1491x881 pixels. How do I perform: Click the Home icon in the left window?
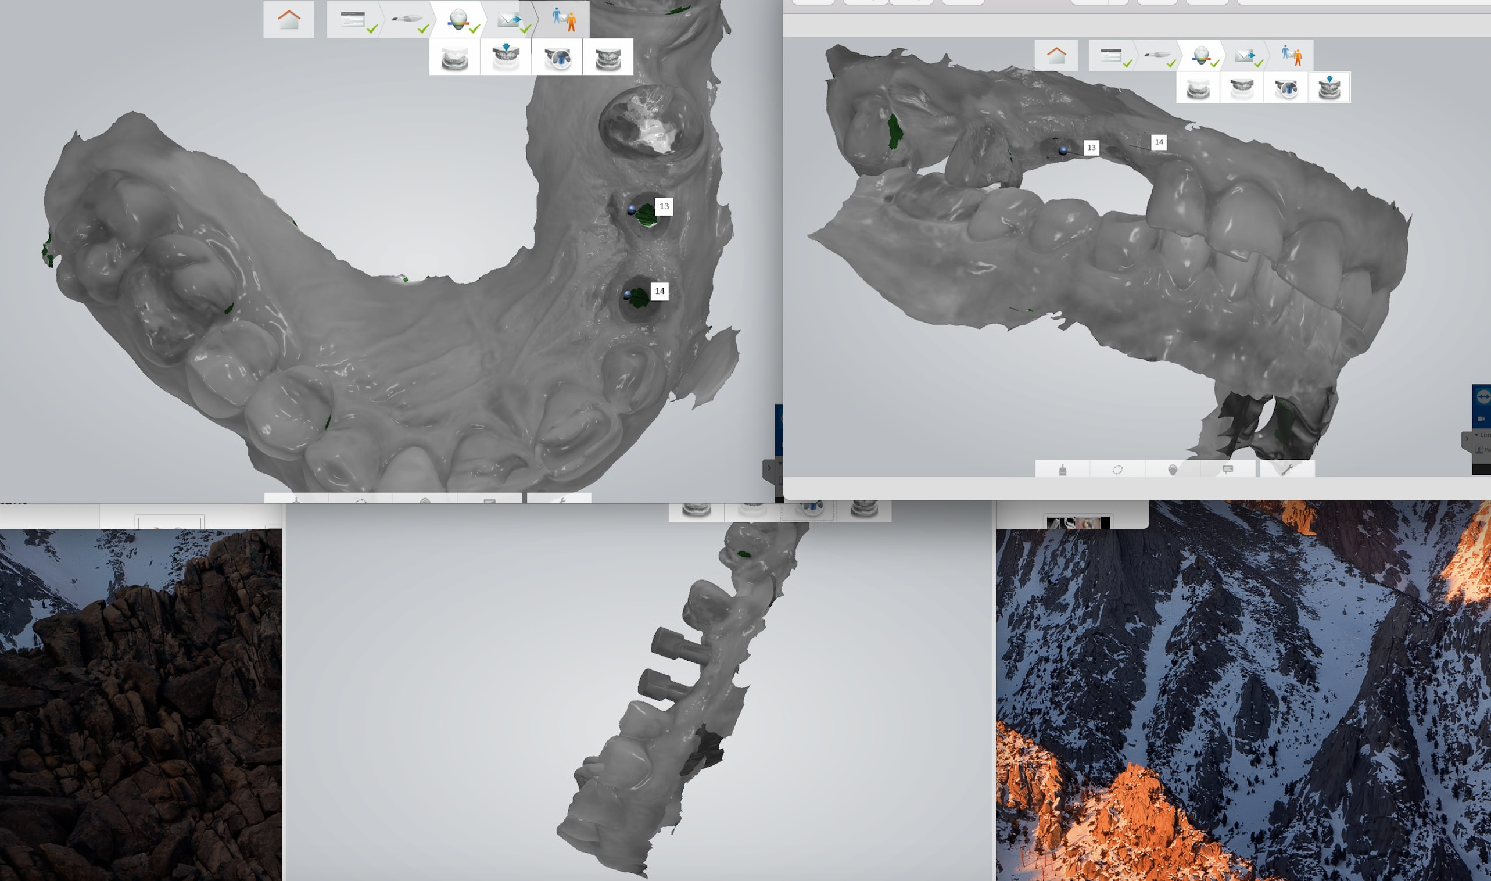tap(288, 19)
